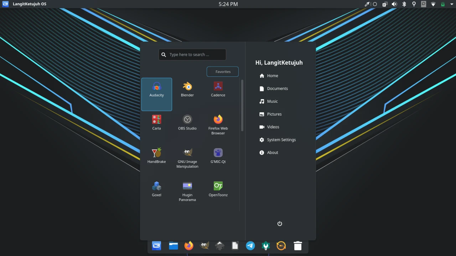Open the volume control in the tray
The width and height of the screenshot is (456, 256).
[394, 4]
